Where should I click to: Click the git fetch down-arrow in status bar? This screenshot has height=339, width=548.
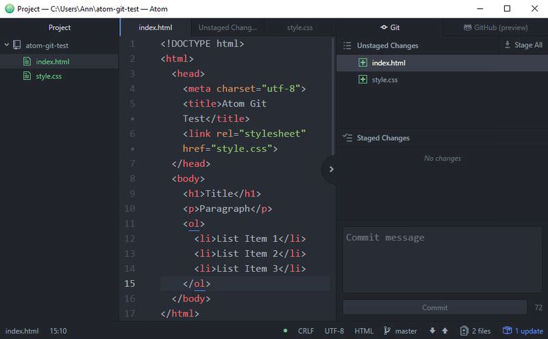point(432,331)
